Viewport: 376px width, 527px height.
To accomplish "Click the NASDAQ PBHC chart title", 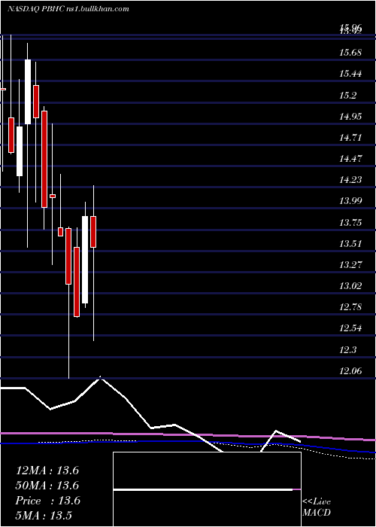I will pos(68,9).
